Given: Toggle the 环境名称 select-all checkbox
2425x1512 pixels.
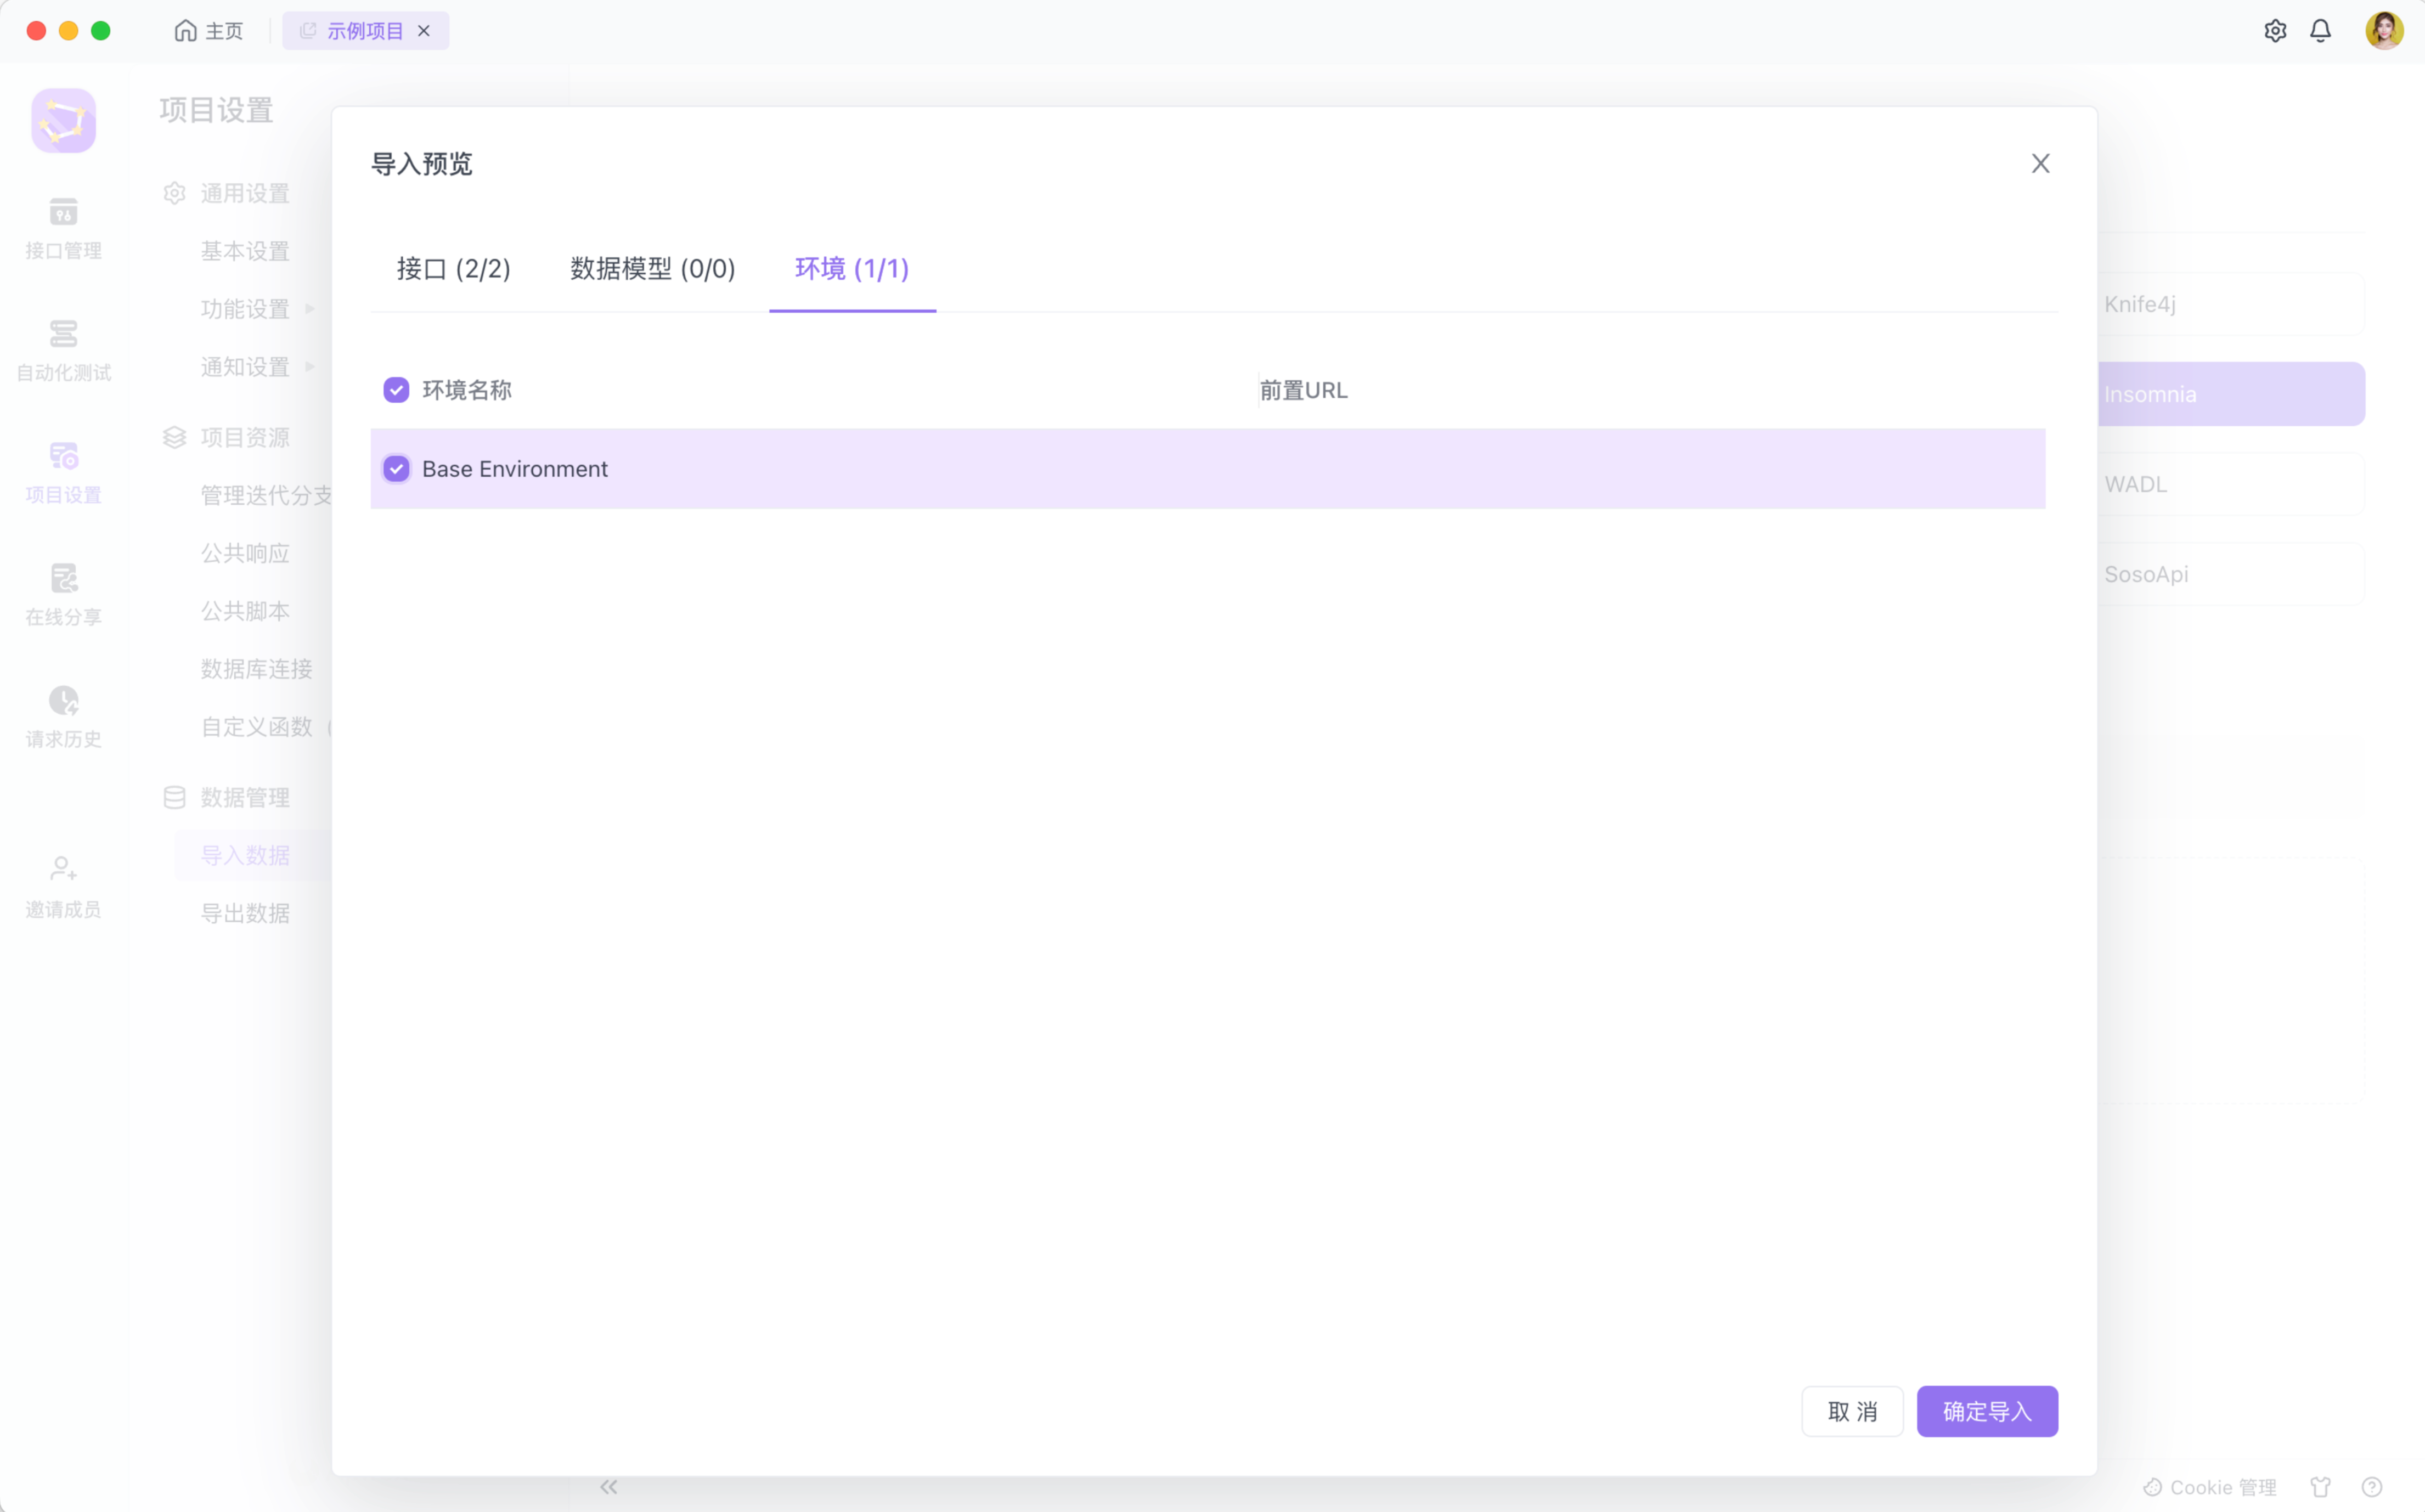Looking at the screenshot, I should [396, 390].
